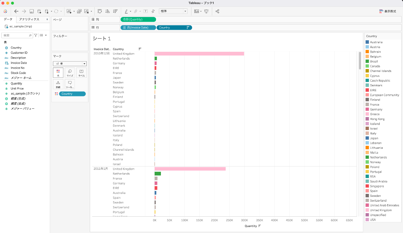The height and width of the screenshot is (233, 403).
Task: Click sort icon beside Quantity axis title
Action: pos(260,226)
